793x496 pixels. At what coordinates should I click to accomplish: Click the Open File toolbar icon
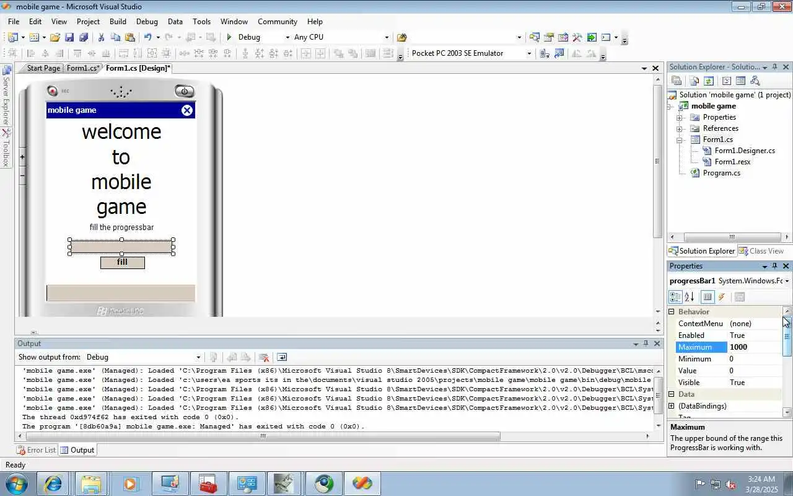(55, 37)
